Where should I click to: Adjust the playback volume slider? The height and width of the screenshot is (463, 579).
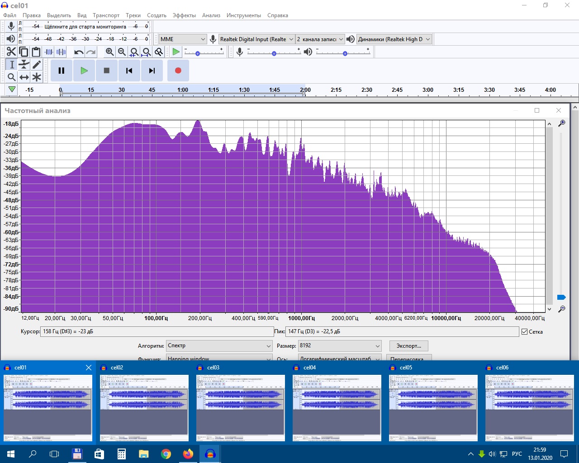[x=345, y=53]
